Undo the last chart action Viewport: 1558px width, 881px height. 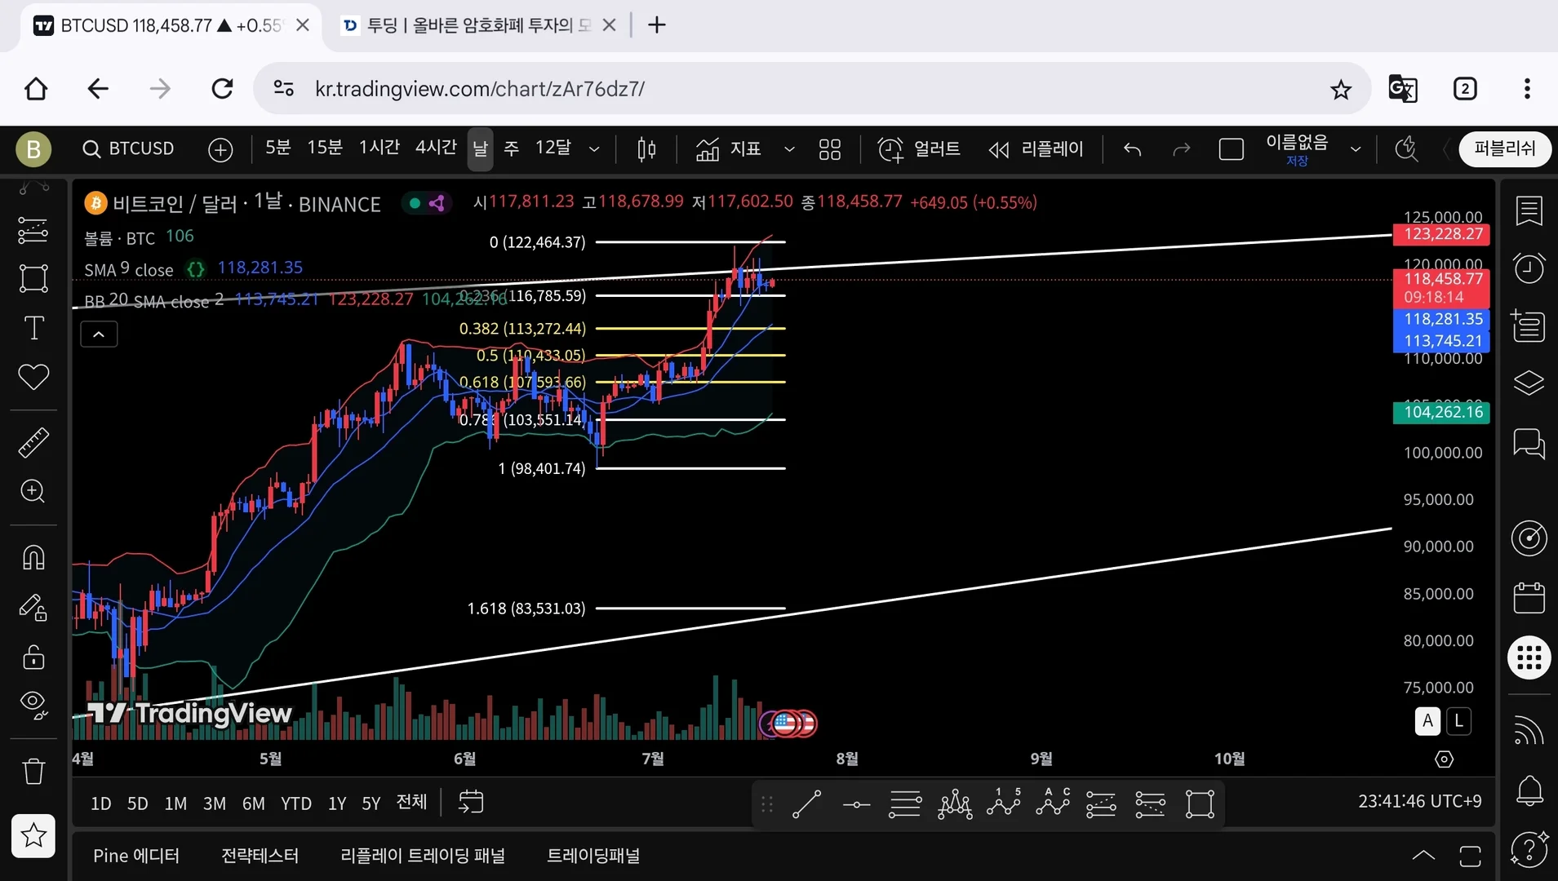click(1132, 149)
